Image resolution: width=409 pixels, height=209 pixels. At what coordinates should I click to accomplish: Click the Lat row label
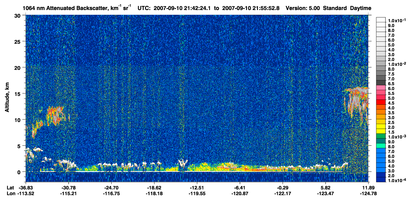pyautogui.click(x=10, y=187)
